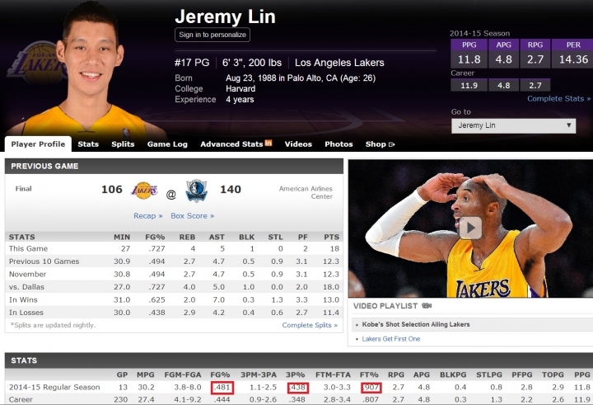Click the In Wins row label
The image size is (593, 405).
click(x=23, y=299)
